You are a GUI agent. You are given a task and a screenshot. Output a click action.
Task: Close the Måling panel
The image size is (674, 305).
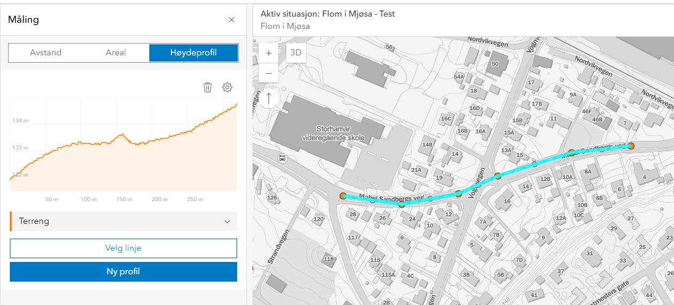[232, 19]
